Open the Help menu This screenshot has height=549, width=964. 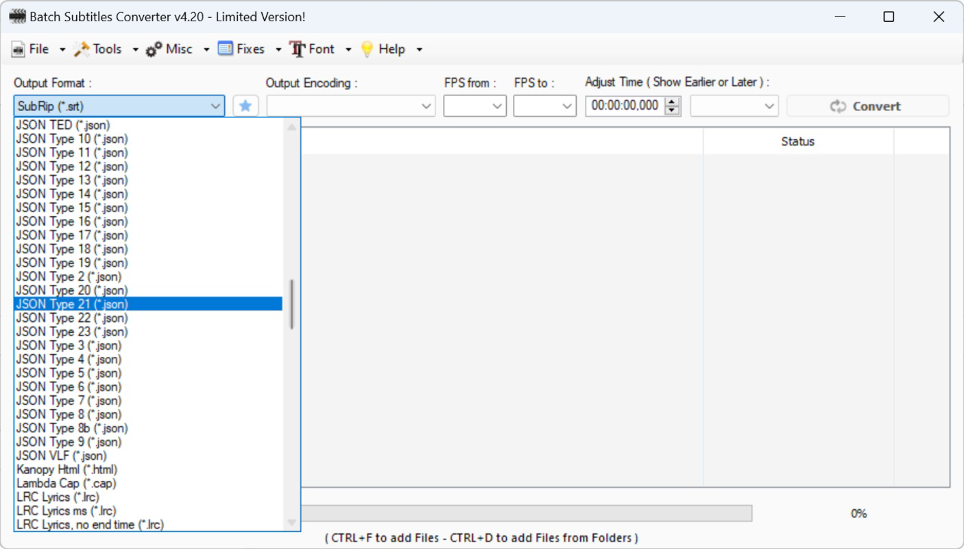tap(391, 49)
